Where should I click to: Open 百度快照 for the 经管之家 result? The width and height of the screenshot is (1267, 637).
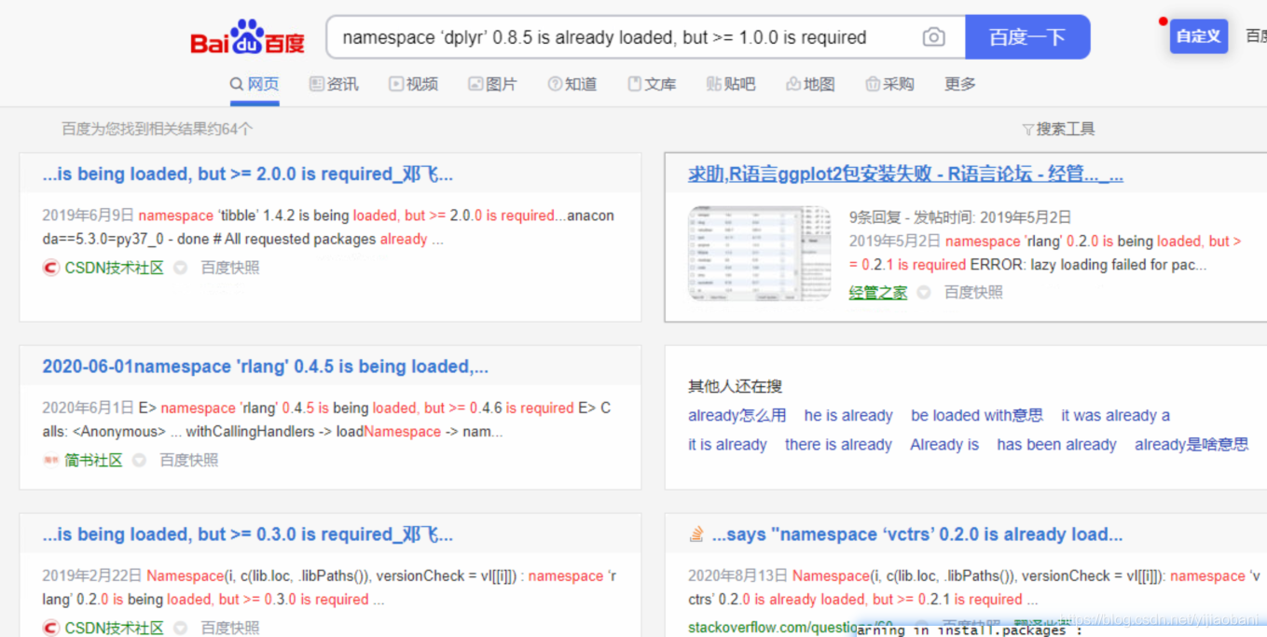click(x=973, y=292)
